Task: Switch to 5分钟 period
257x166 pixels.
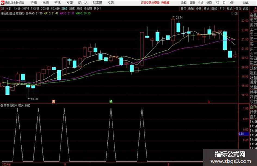Action: [x=26, y=8]
